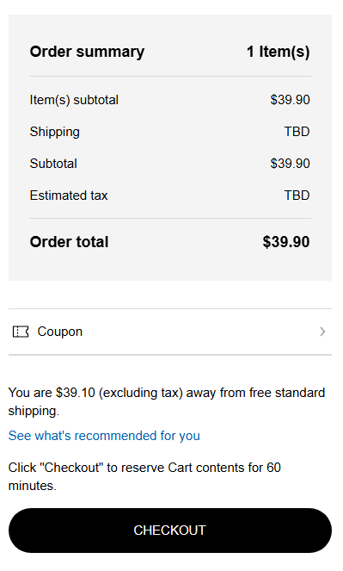The width and height of the screenshot is (343, 571).
Task: Open See what's recommended for you link
Action: coord(104,436)
